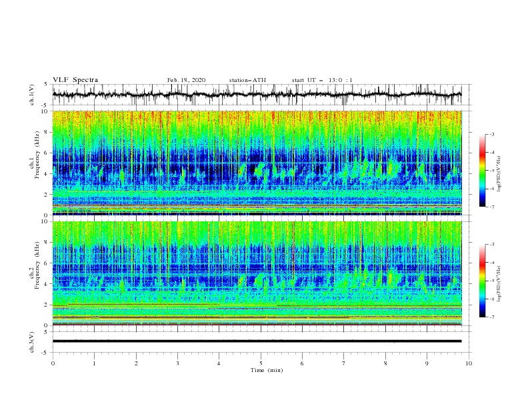This screenshot has height=408, width=528.
Task: Click the "8" kHz tick on ch.1 spectrogram
Action: [47, 132]
